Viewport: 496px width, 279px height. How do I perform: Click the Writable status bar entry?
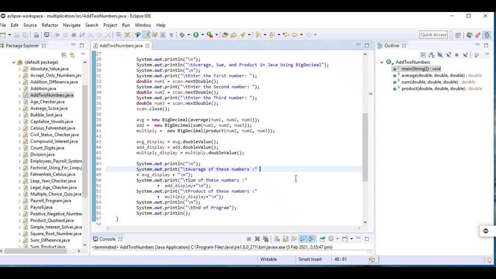pos(269,259)
